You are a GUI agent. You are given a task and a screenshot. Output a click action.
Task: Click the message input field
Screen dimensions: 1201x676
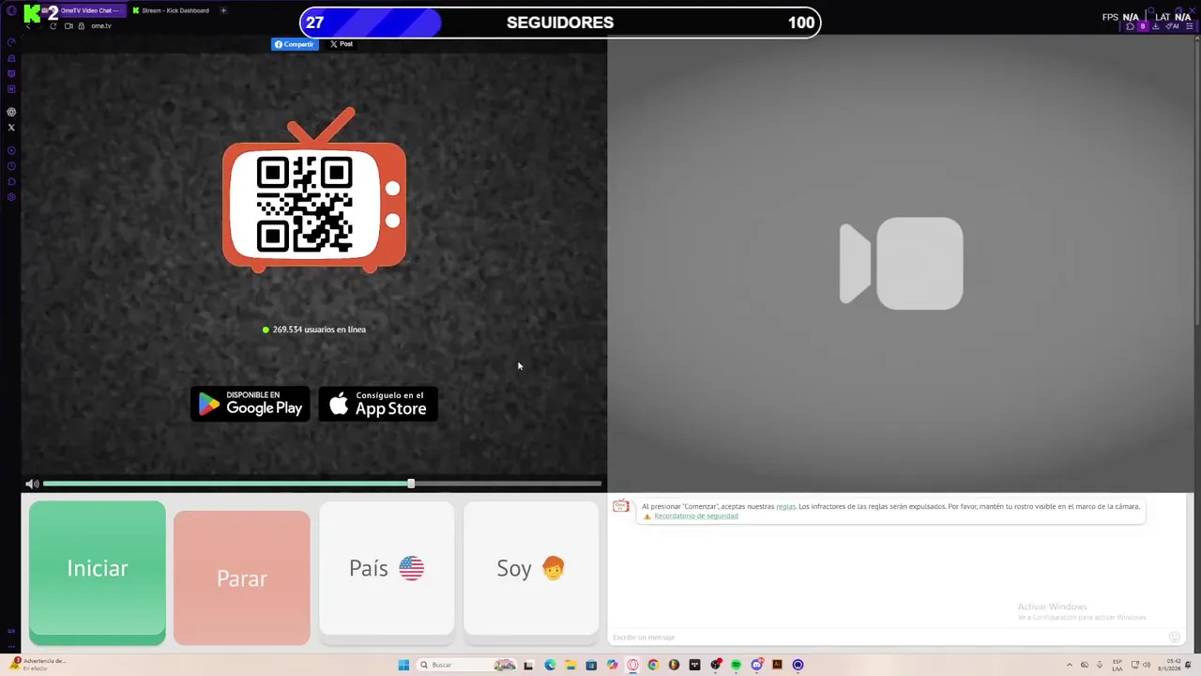coord(887,638)
